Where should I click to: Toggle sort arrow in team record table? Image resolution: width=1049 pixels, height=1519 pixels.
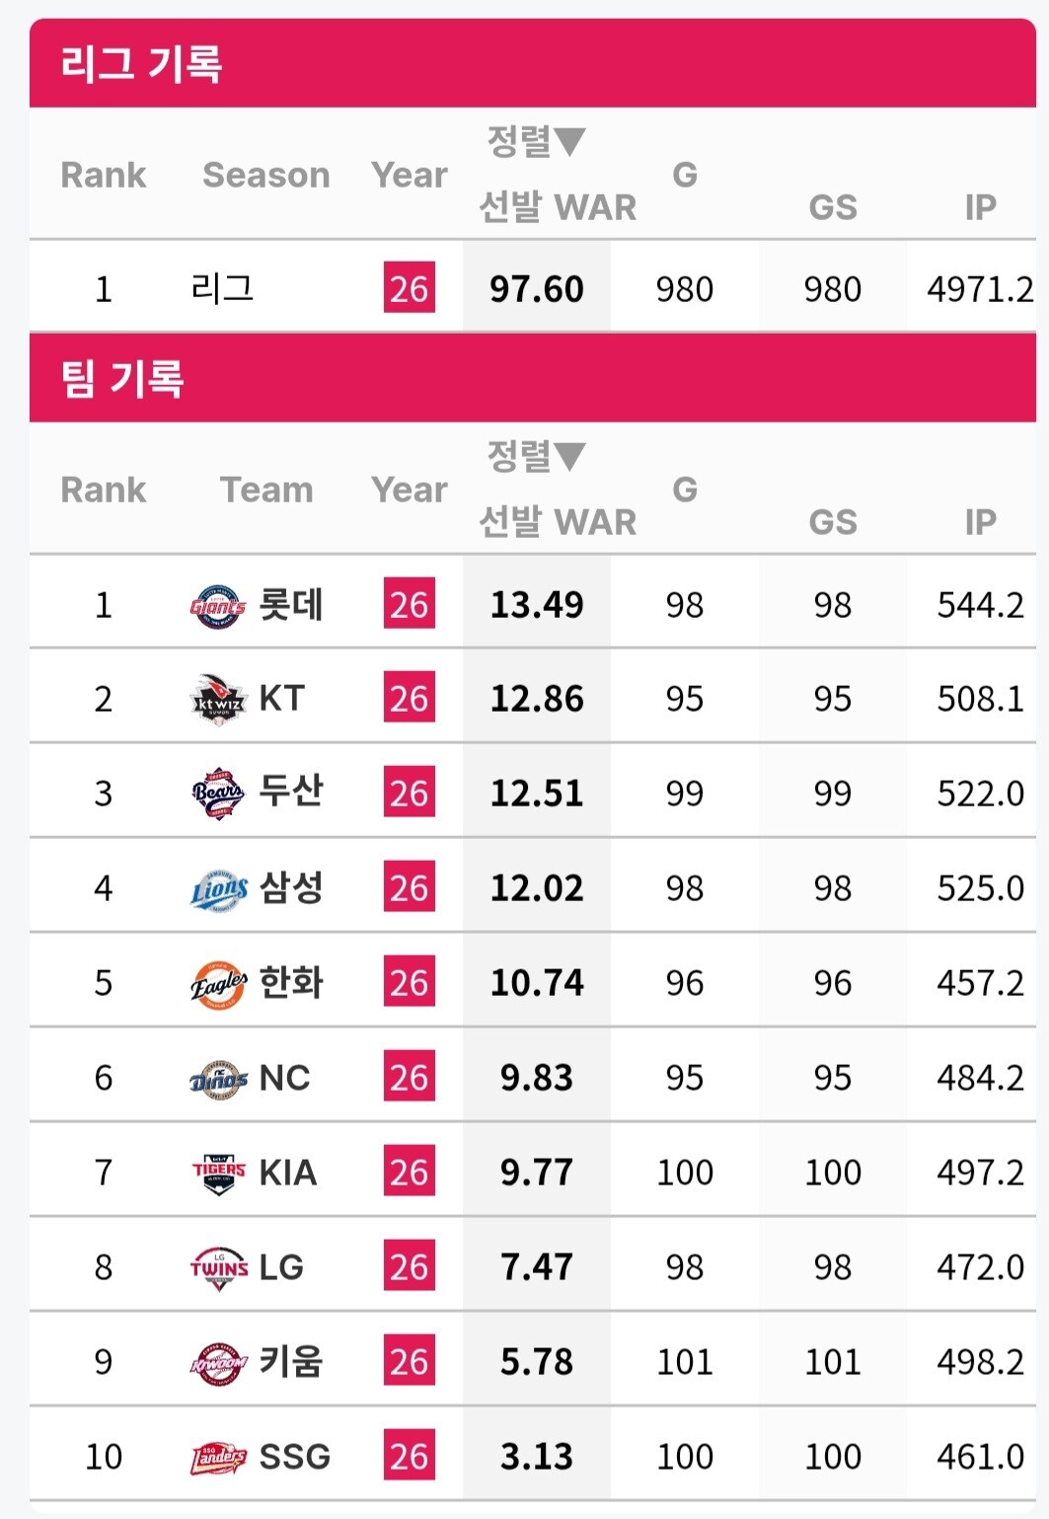click(570, 457)
